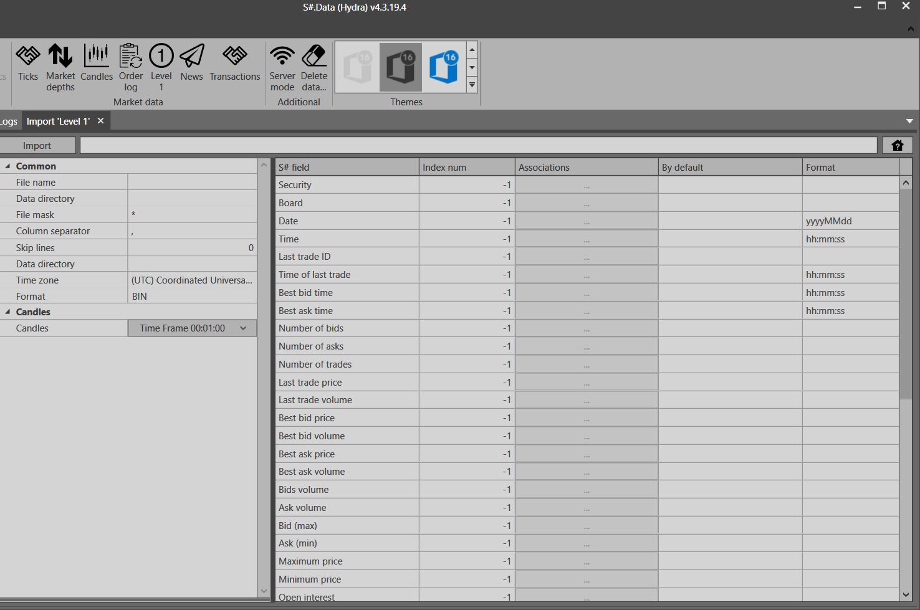The image size is (920, 610).
Task: Click the Time row hh:mm:ss format cell
Action: coord(851,239)
